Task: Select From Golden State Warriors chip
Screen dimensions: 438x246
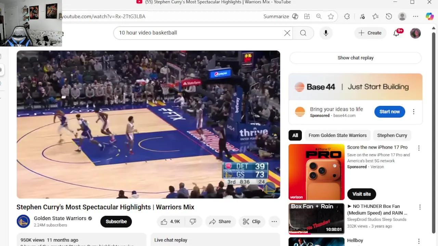Action: tap(337, 135)
